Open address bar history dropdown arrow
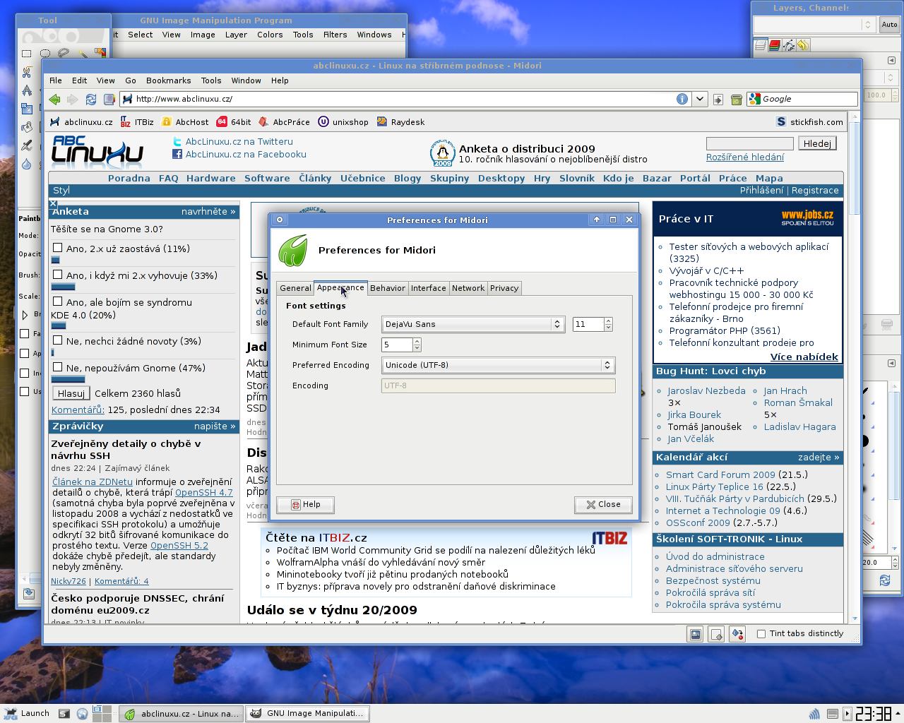Viewport: 904px width, 723px height. [699, 100]
